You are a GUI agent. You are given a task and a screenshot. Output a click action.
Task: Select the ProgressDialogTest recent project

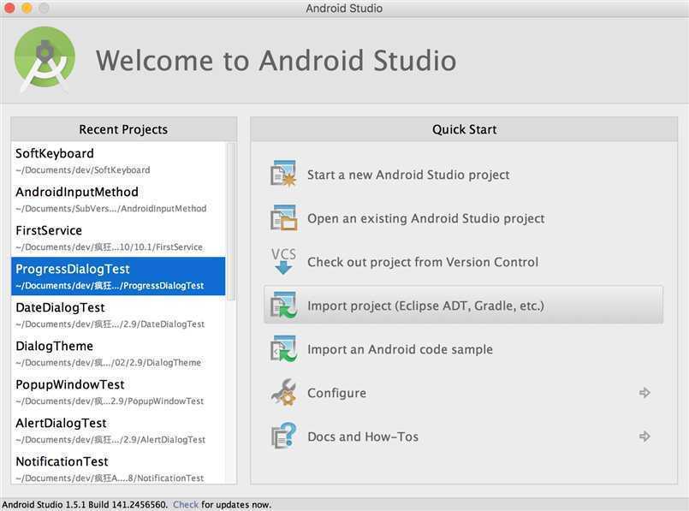(119, 276)
